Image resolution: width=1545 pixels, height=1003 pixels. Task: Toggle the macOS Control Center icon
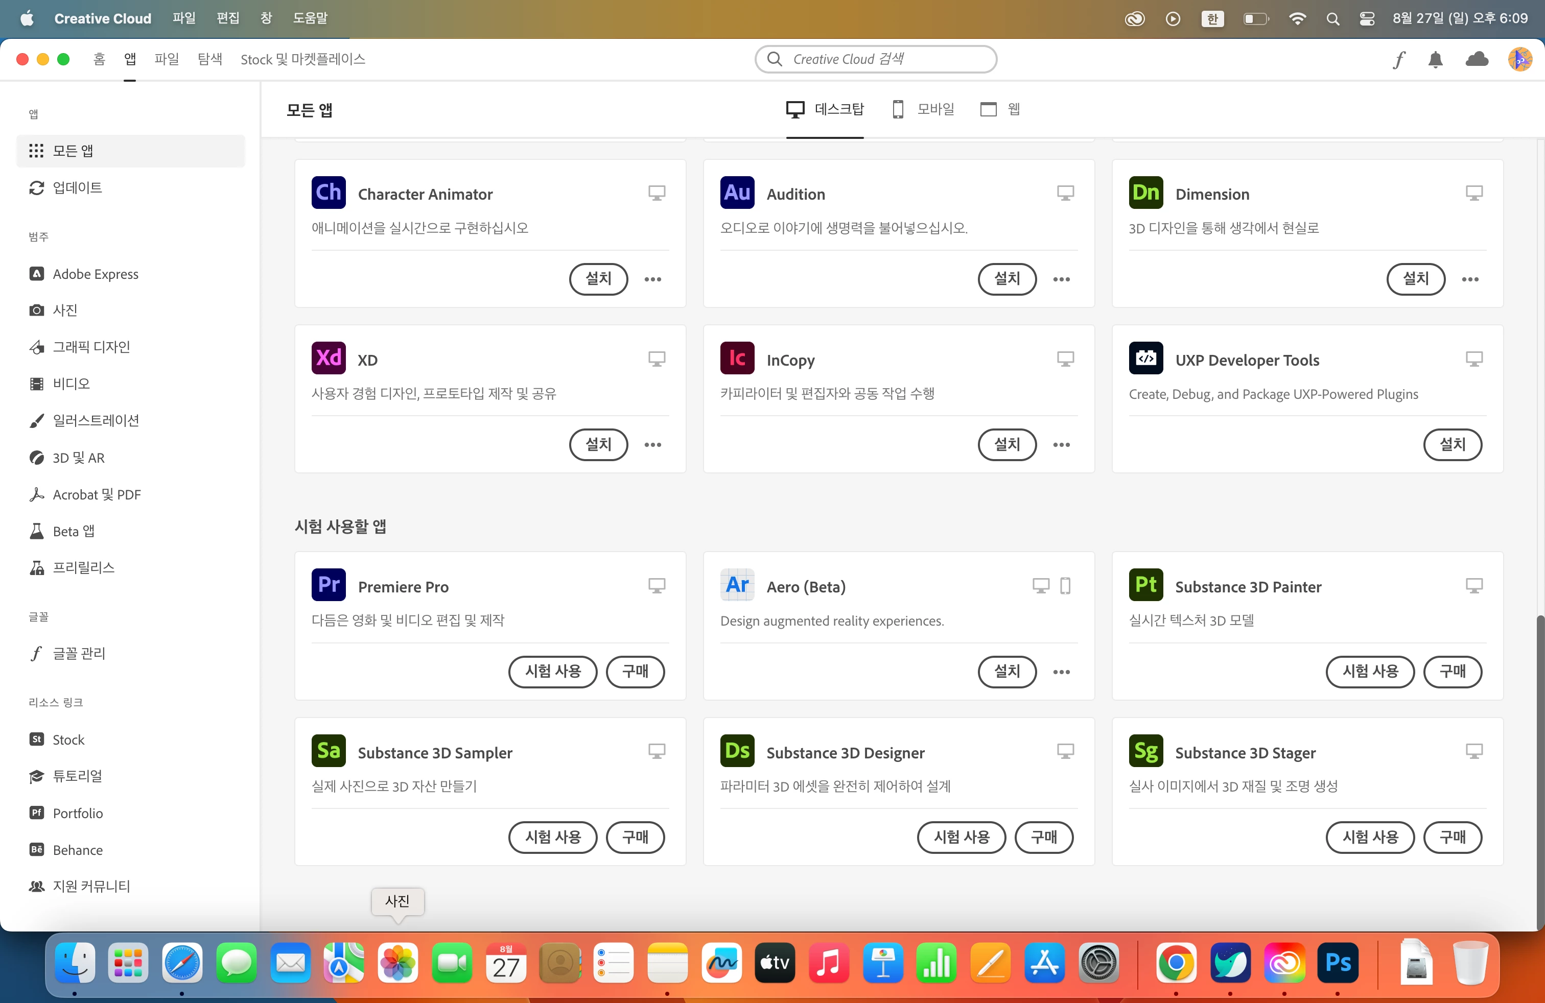1367,19
